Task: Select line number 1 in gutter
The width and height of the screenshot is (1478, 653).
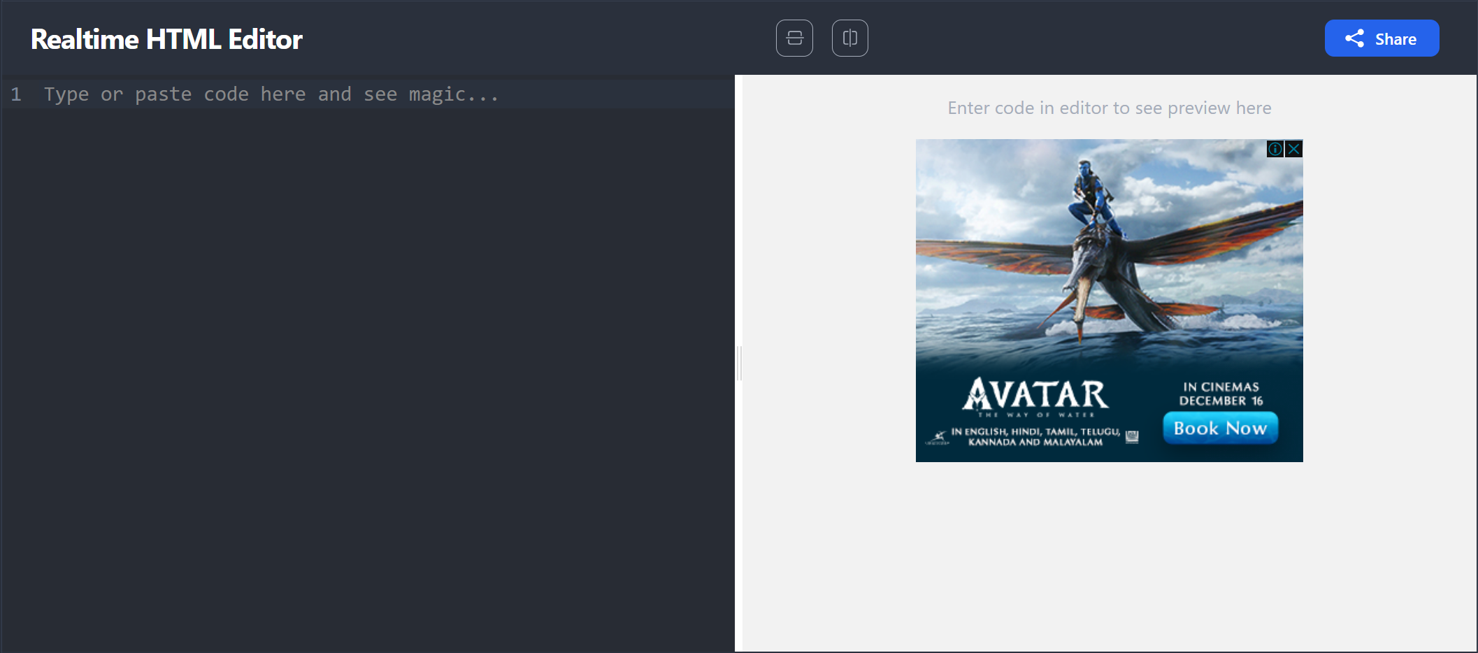Action: point(16,94)
